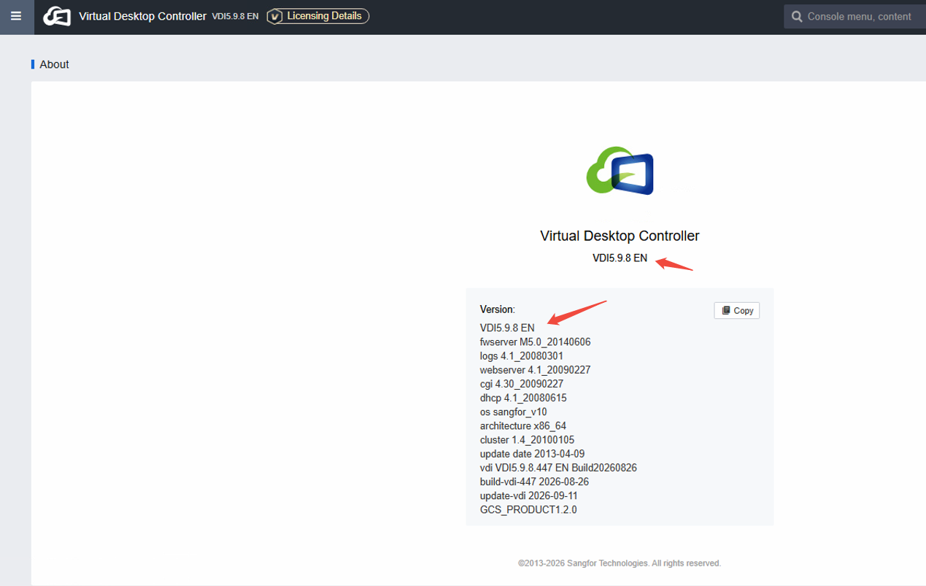Click the Virtual Desktop Controller header title
Viewport: 926px width, 586px height.
click(x=142, y=16)
